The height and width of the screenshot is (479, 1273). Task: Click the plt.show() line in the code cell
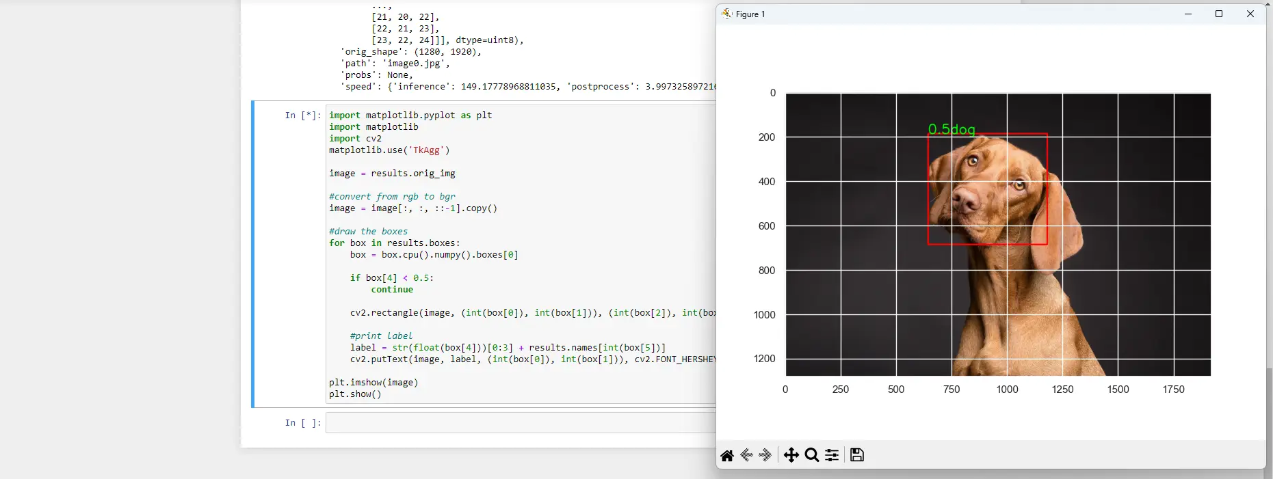355,394
